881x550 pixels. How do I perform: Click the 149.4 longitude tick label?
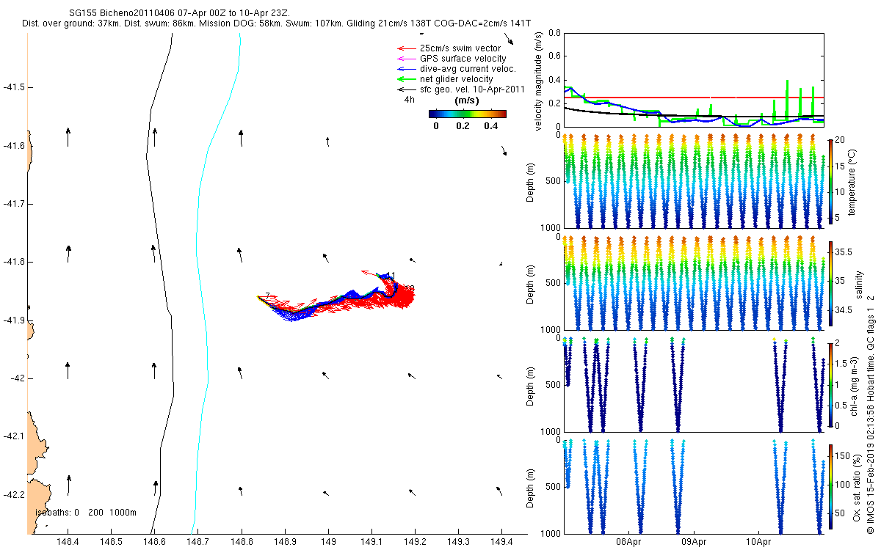pyautogui.click(x=501, y=542)
